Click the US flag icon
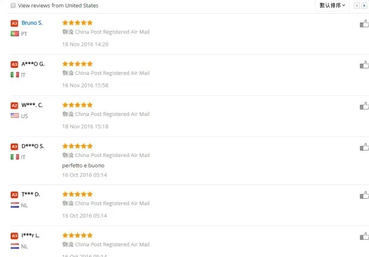This screenshot has height=257, width=369. pyautogui.click(x=15, y=115)
